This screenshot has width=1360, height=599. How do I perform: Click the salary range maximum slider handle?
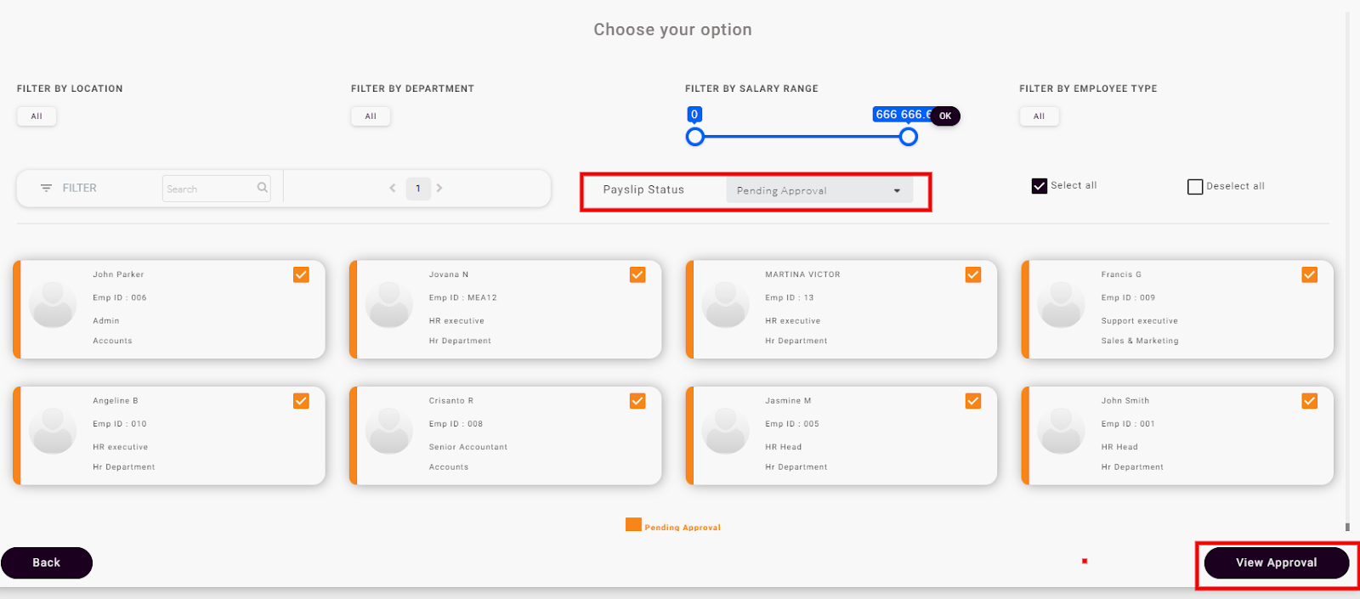coord(909,137)
